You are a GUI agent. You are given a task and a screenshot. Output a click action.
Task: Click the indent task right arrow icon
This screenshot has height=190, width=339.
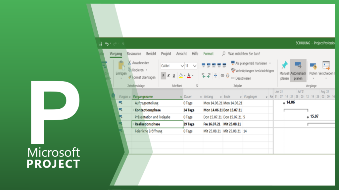tap(209, 76)
